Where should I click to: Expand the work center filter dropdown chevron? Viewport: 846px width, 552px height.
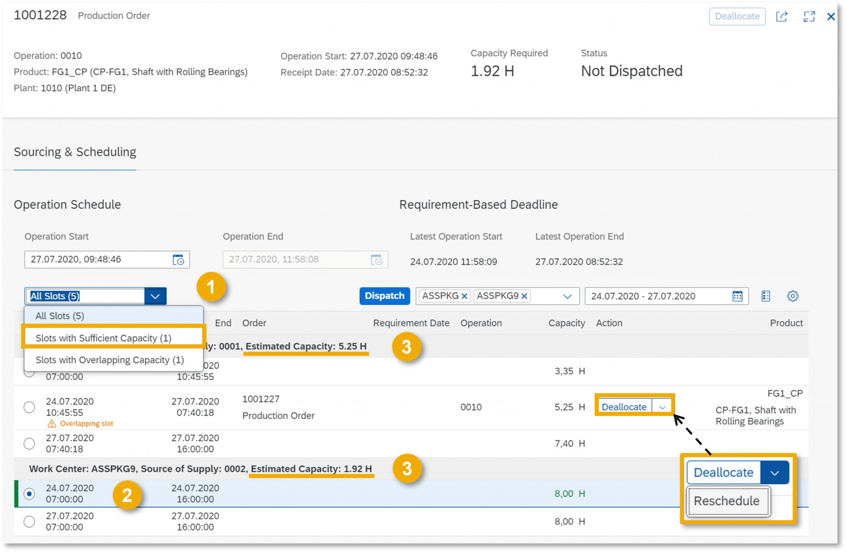(x=567, y=296)
